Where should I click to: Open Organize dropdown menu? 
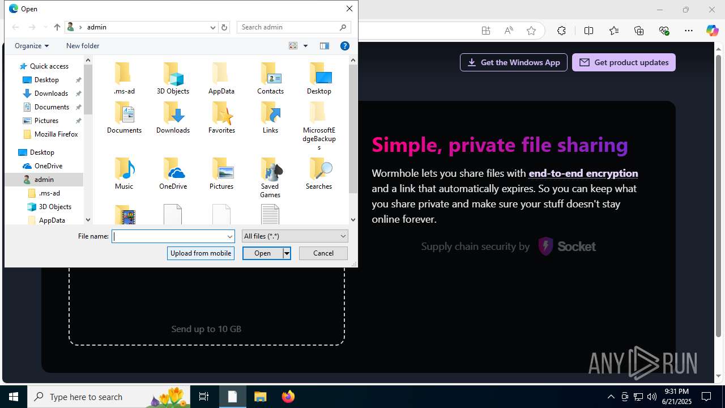click(32, 46)
